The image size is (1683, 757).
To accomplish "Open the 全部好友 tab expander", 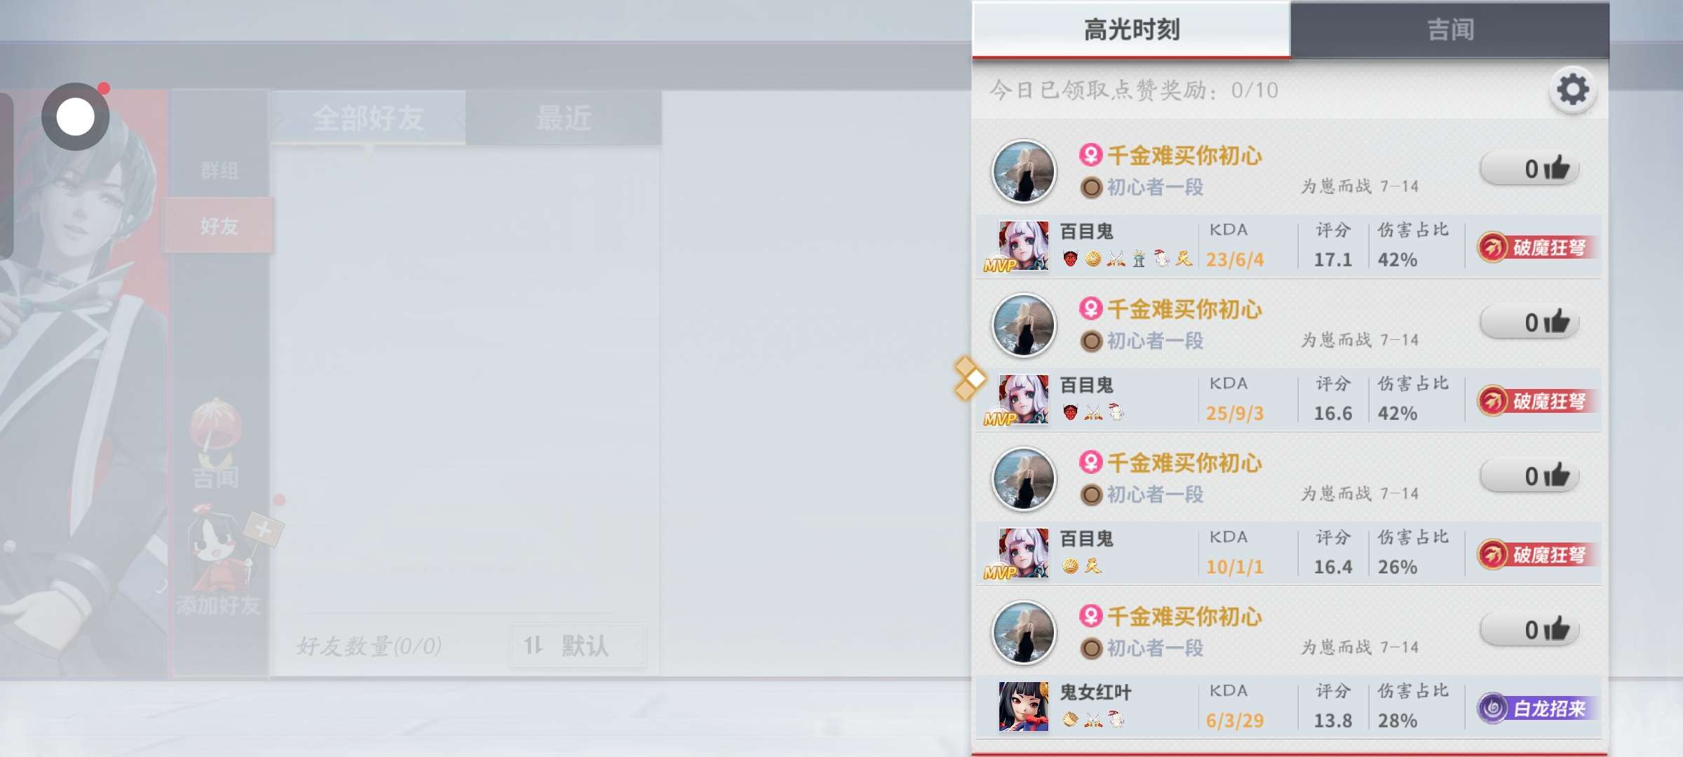I will coord(368,118).
